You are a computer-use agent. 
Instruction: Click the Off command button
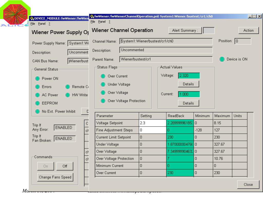(x=65, y=166)
